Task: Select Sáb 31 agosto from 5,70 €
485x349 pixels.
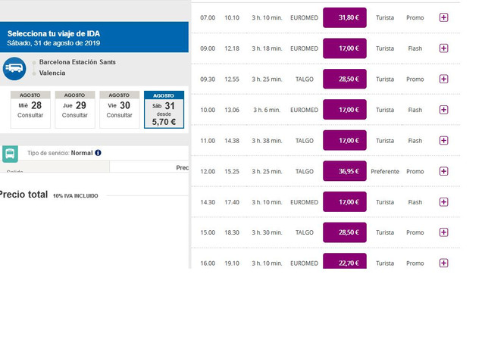Action: (164, 110)
